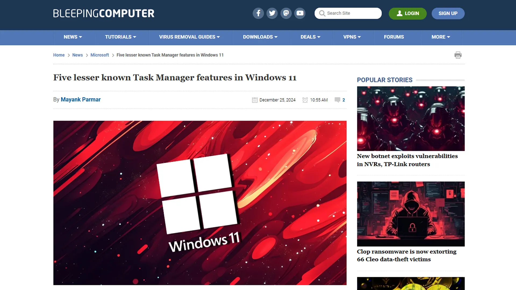Open the Microsoft breadcrumb link
Viewport: 516px width, 290px height.
[100, 55]
